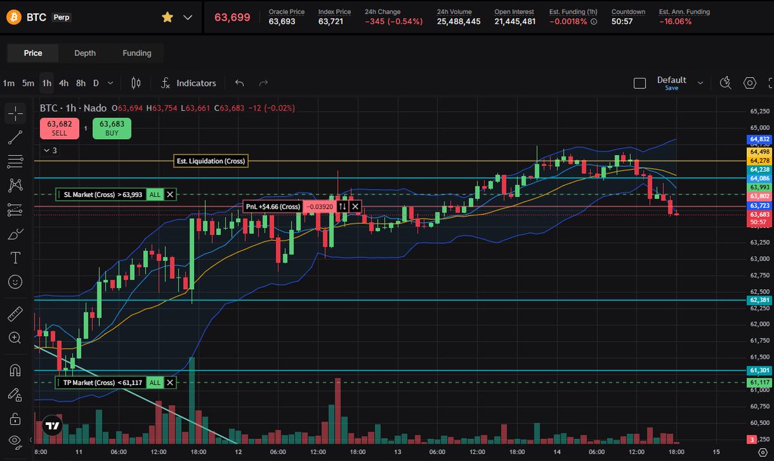This screenshot has width=774, height=461.
Task: Redo the chart action
Action: (263, 82)
